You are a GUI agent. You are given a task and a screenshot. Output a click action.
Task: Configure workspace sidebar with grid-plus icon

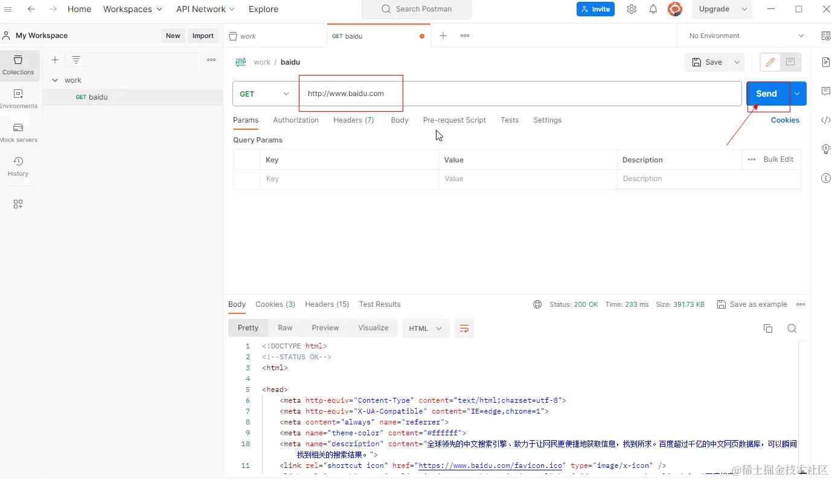[18, 204]
